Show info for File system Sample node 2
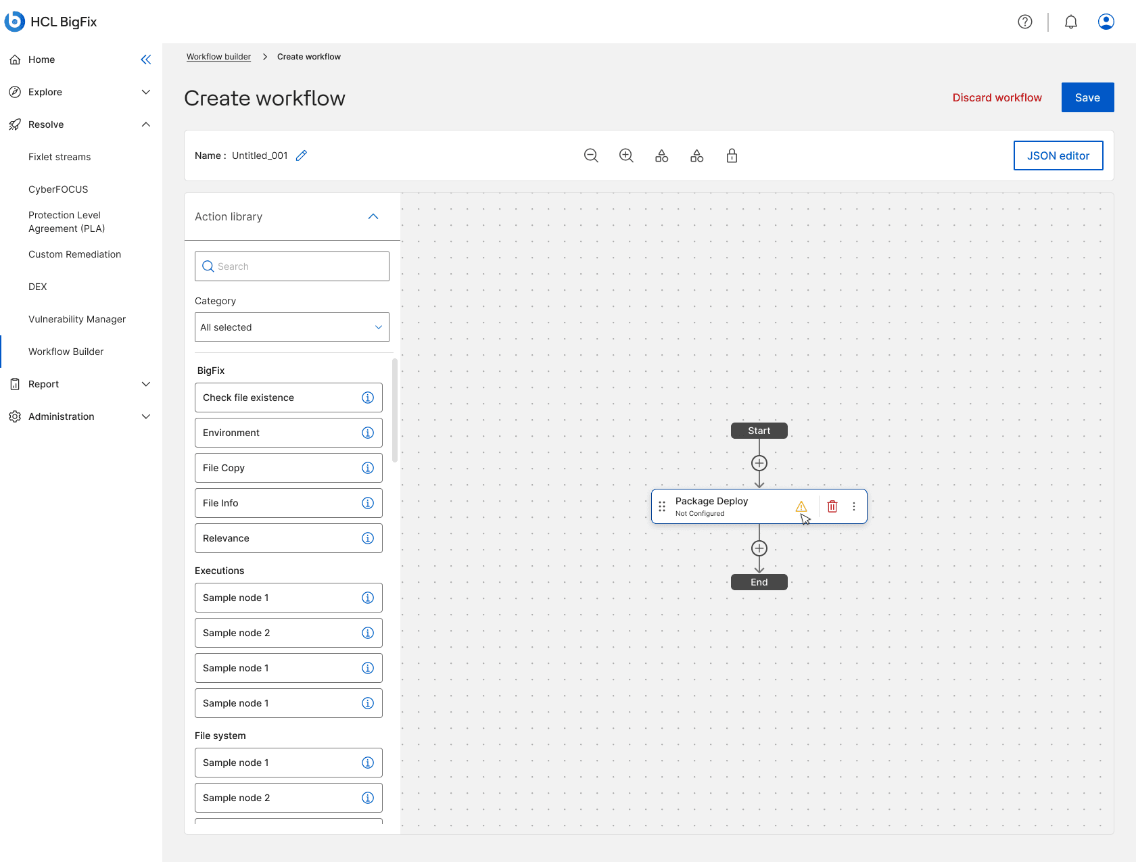Image resolution: width=1136 pixels, height=862 pixels. tap(368, 798)
